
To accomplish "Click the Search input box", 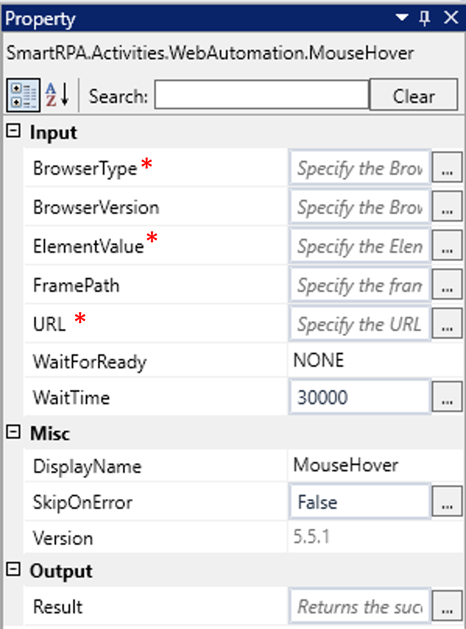I will pyautogui.click(x=261, y=95).
